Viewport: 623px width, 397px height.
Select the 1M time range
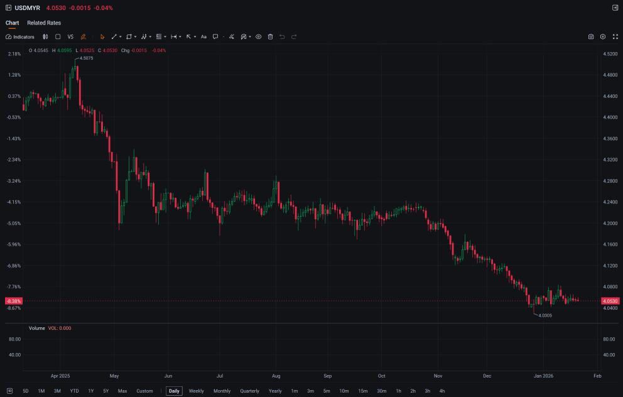click(x=41, y=391)
